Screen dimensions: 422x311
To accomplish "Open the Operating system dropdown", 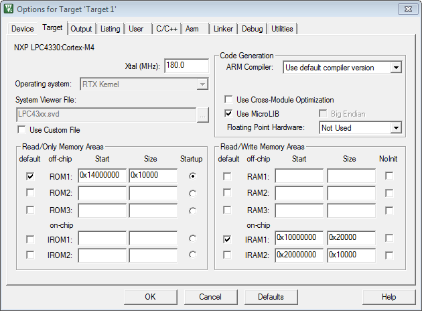I will pos(202,84).
